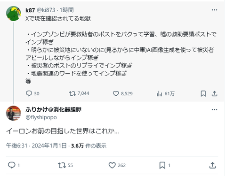The image size is (226, 176).
Task: Open k87's green dinosaur avatar
Action: pos(14,14)
